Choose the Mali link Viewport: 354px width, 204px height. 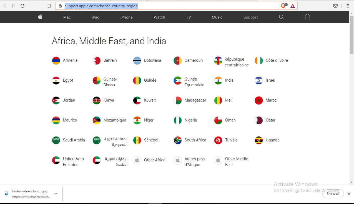click(229, 100)
